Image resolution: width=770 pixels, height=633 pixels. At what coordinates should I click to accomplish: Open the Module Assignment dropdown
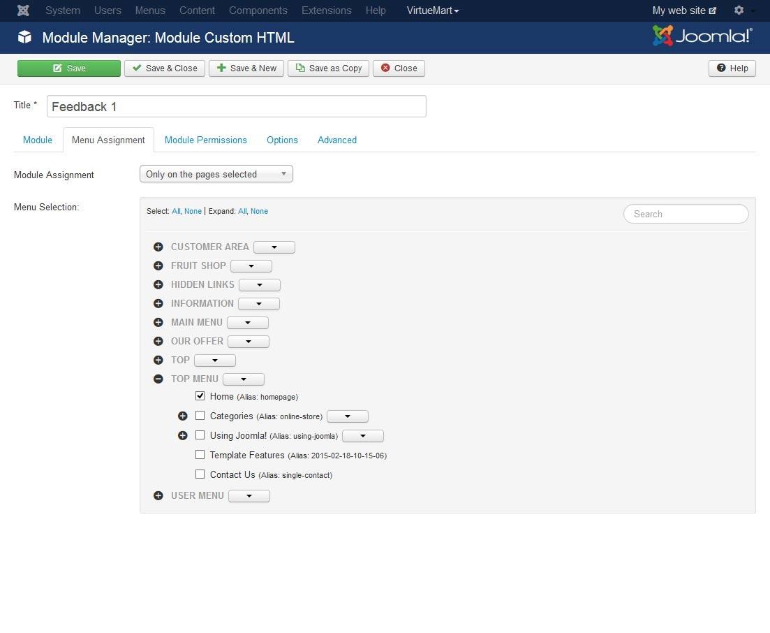click(x=216, y=174)
